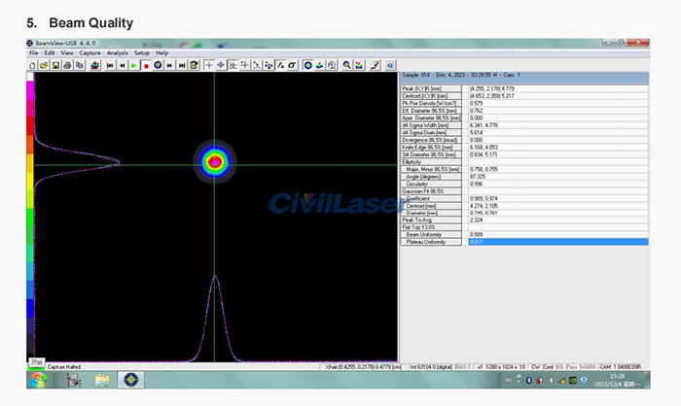This screenshot has height=406, width=681.
Task: Select the highlighted Plateau Uniformity value 0.017
Action: tap(558, 242)
